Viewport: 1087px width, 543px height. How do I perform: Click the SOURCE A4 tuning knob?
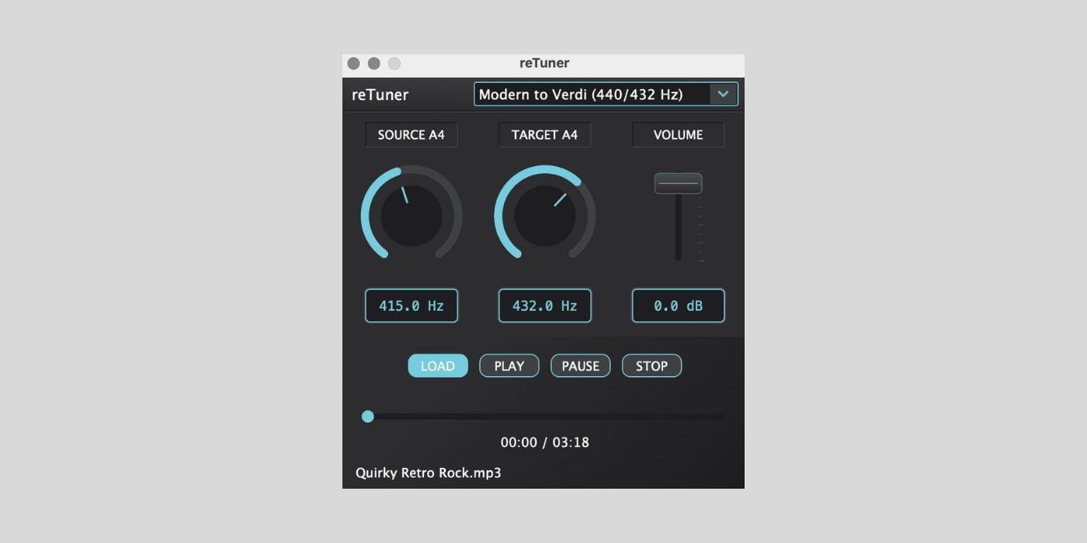pos(411,215)
